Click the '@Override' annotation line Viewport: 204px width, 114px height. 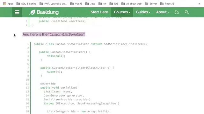pos(48,84)
